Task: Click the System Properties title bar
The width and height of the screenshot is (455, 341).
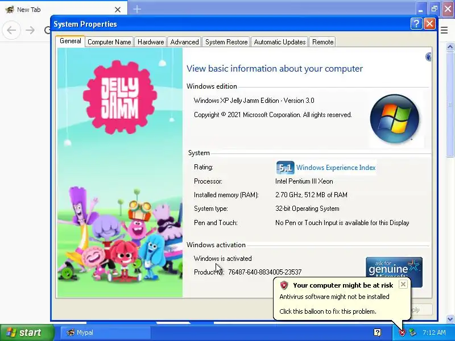Action: [x=231, y=24]
